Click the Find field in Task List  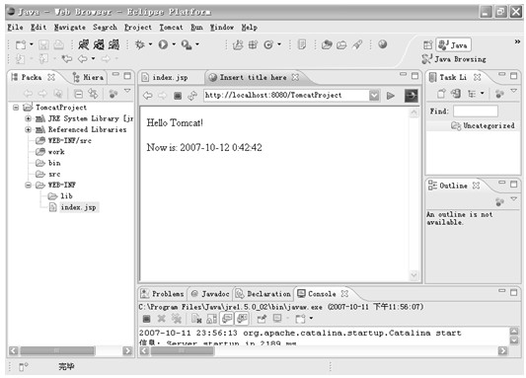point(476,111)
